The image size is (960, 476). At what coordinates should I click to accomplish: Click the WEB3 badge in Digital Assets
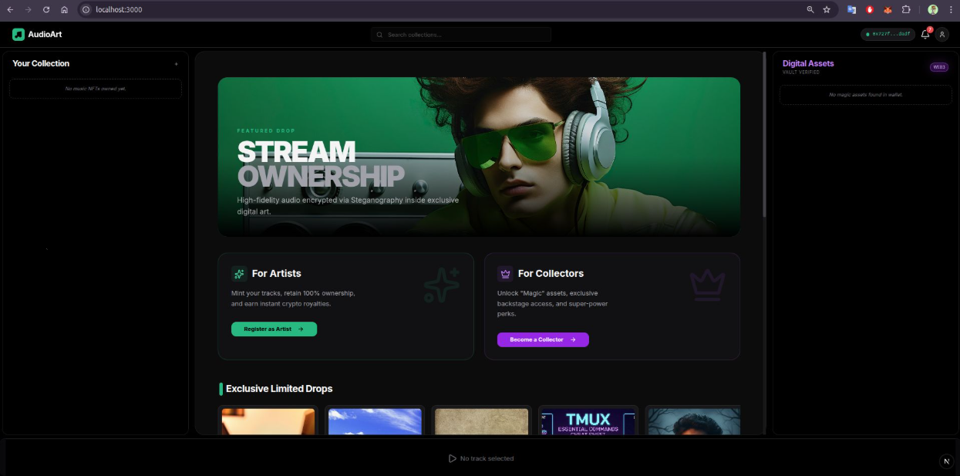pos(938,67)
